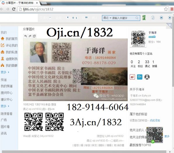Rotate image right with the redo arrow icon

coord(30,36)
